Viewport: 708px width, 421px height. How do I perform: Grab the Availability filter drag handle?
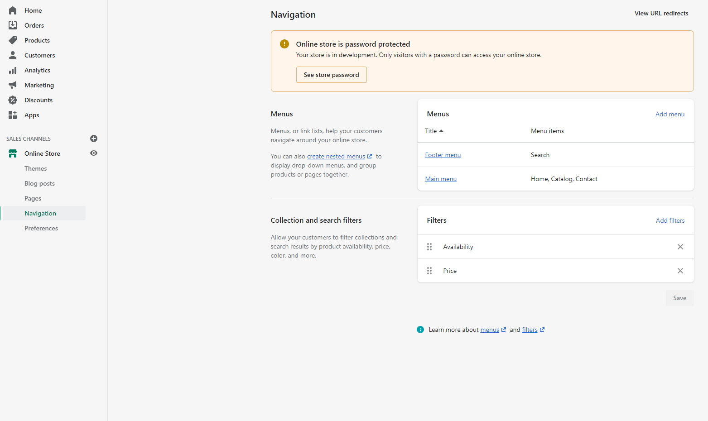tap(429, 246)
